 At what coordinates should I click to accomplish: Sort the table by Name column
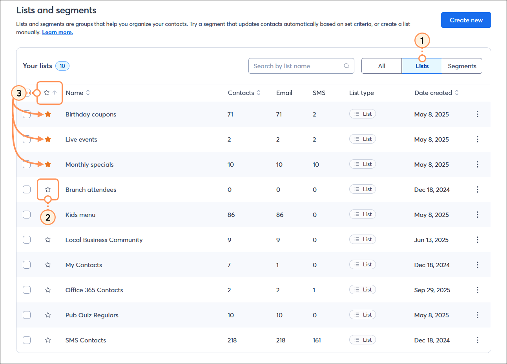(78, 93)
